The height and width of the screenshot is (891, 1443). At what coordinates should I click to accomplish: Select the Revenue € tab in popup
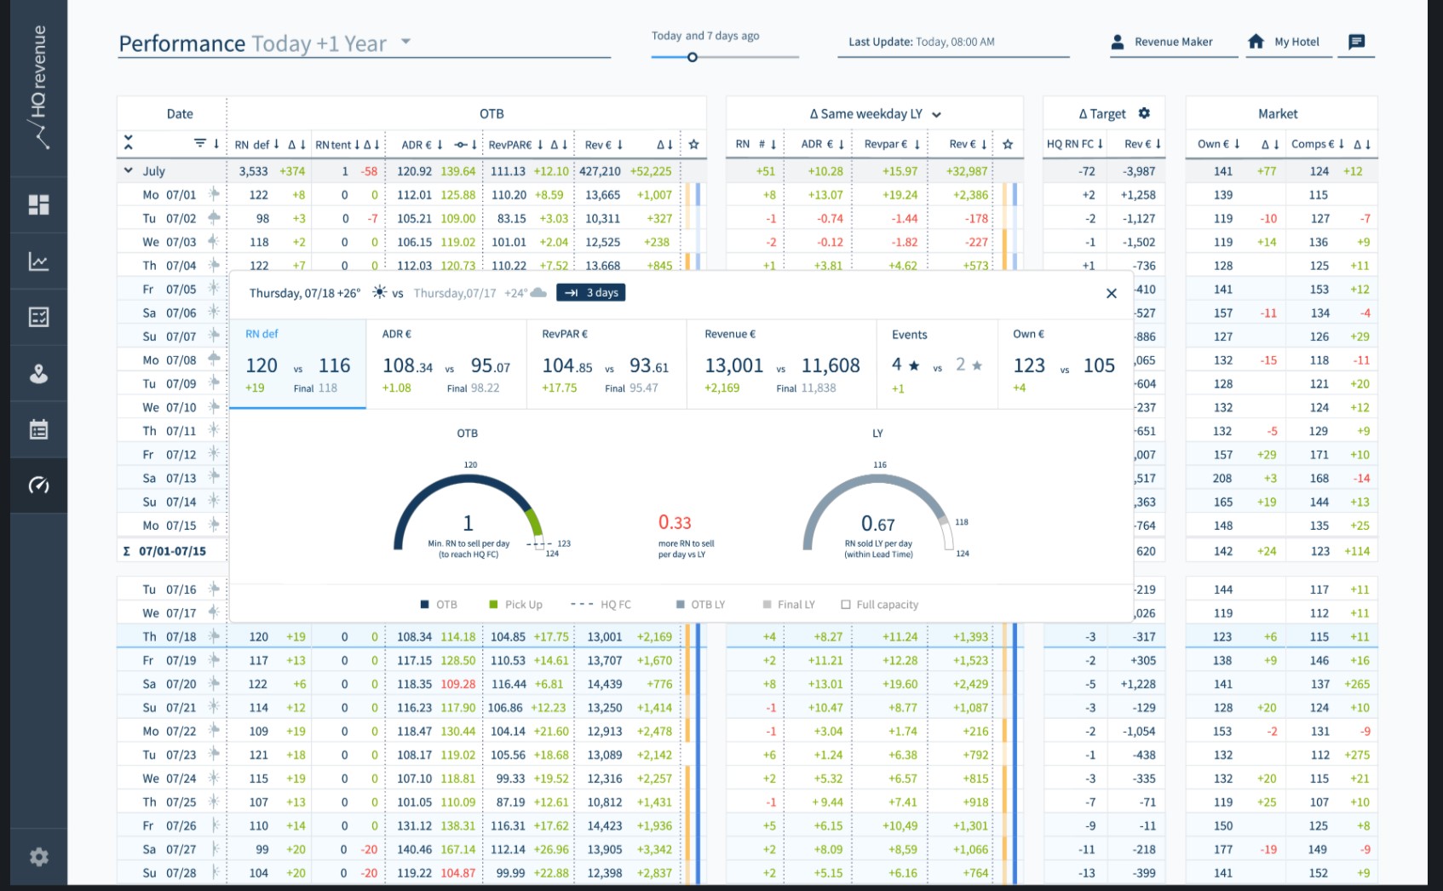tap(781, 364)
